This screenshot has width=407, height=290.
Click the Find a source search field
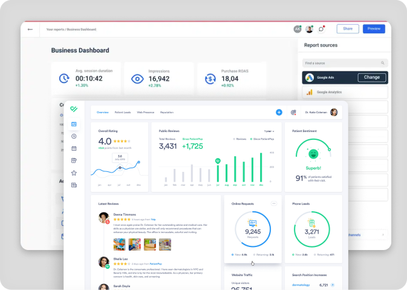342,62
